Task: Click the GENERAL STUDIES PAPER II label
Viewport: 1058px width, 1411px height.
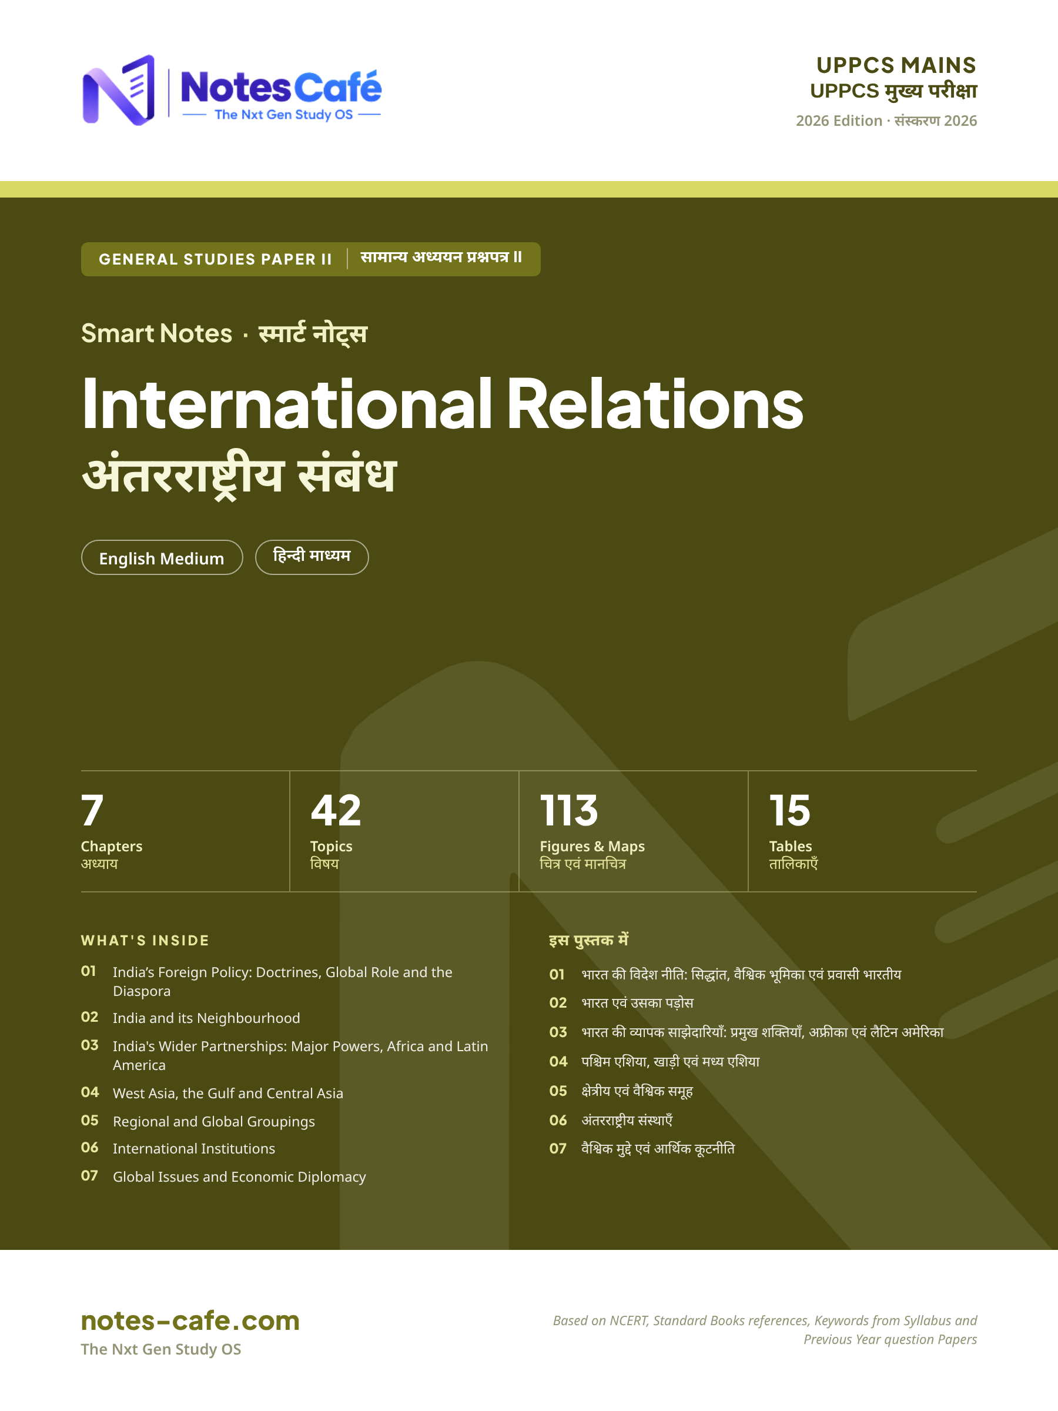Action: (216, 259)
